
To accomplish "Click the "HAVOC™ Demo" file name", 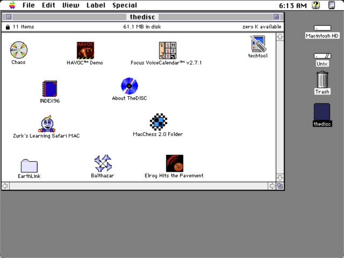I will pyautogui.click(x=85, y=63).
